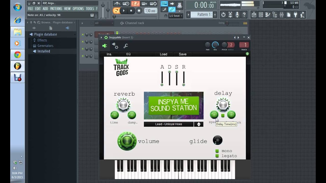Open the PATTERNS menu
The image size is (326, 183).
click(x=56, y=9)
